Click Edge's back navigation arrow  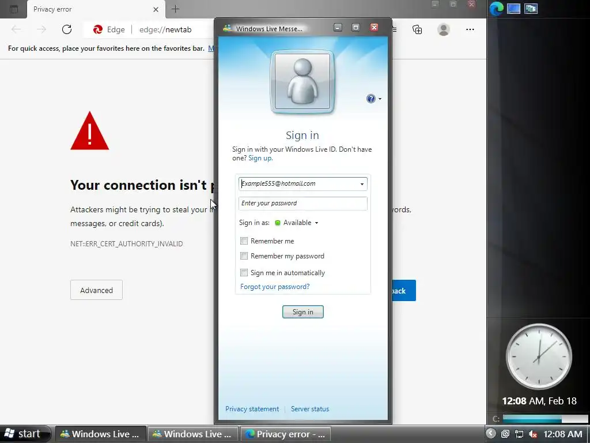pyautogui.click(x=16, y=29)
